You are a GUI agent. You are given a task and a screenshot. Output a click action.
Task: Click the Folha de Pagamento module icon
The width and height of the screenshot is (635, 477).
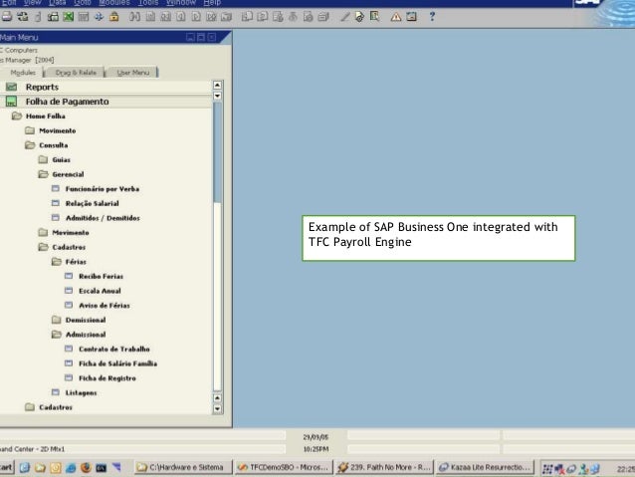click(x=11, y=102)
